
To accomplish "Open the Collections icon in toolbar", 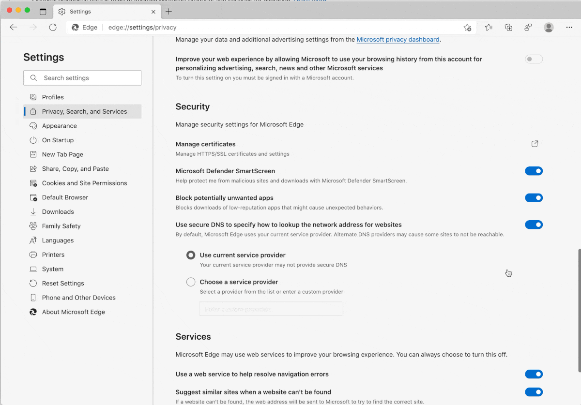I will 508,28.
